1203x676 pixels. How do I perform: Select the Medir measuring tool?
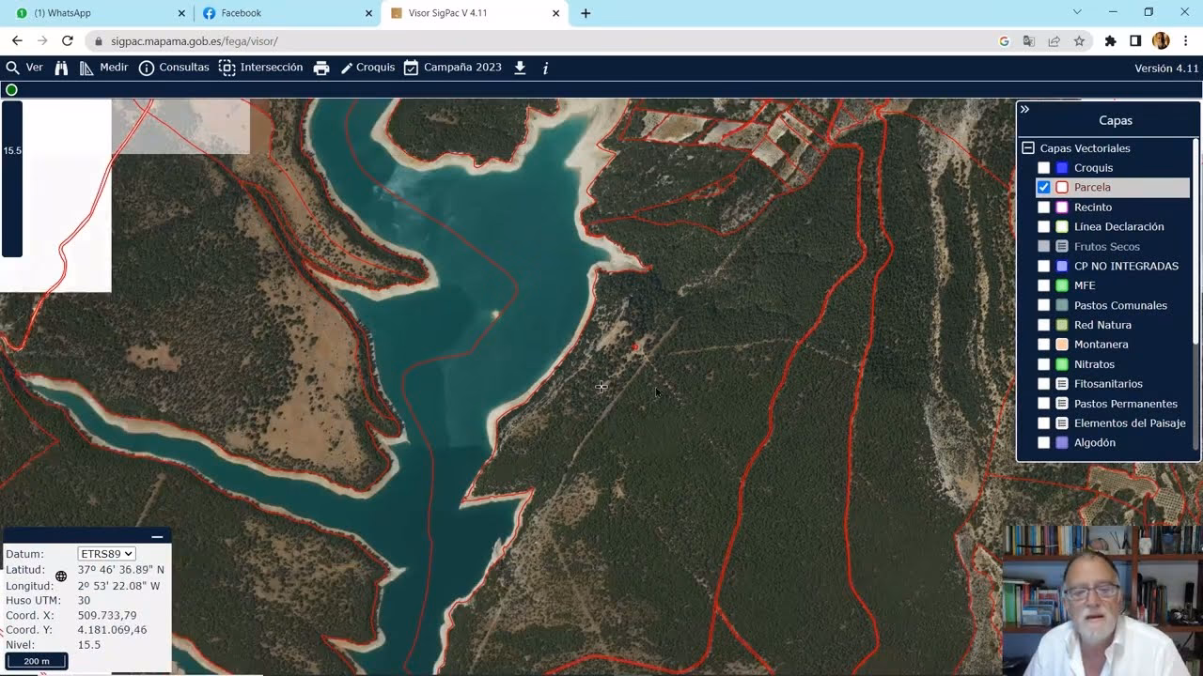point(103,68)
